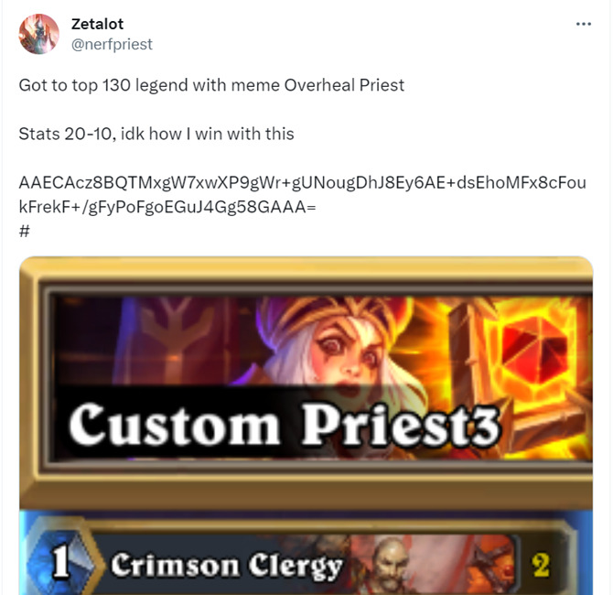This screenshot has width=613, height=595.
Task: Click the yellow card count 2
Action: 541,565
